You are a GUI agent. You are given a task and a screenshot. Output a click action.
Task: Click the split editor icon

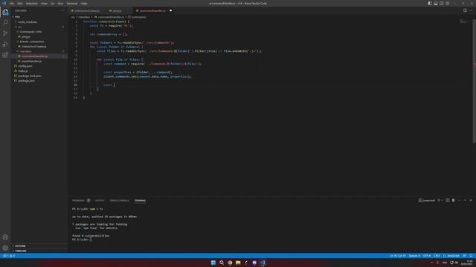point(465,10)
